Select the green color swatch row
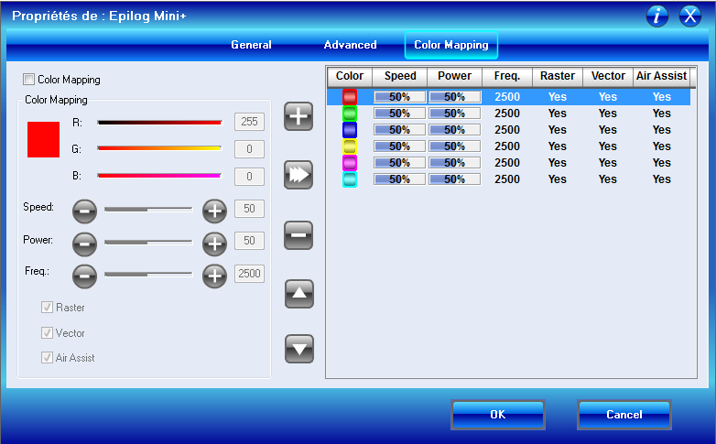716x444 pixels. pos(508,114)
